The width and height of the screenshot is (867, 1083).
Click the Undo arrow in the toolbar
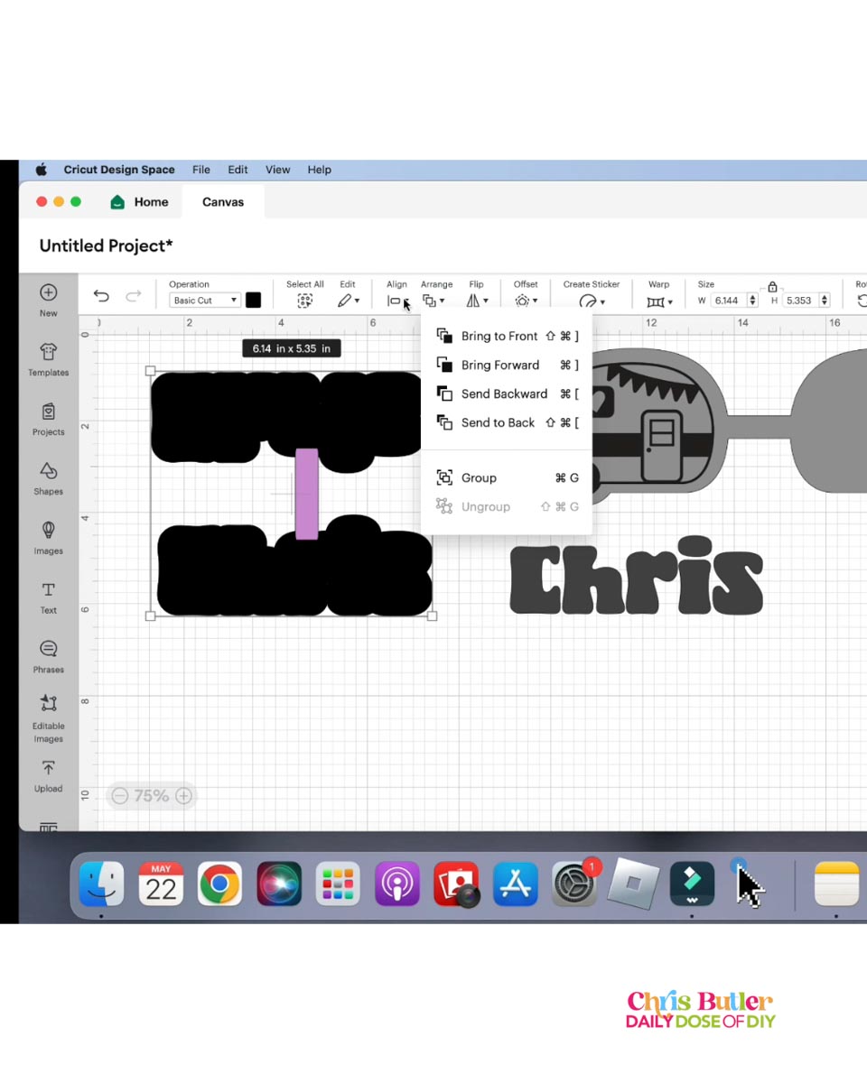pos(101,297)
